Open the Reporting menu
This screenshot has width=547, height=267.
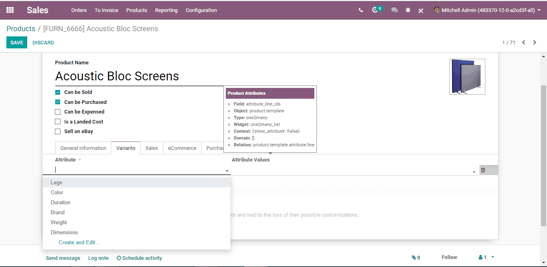[166, 10]
